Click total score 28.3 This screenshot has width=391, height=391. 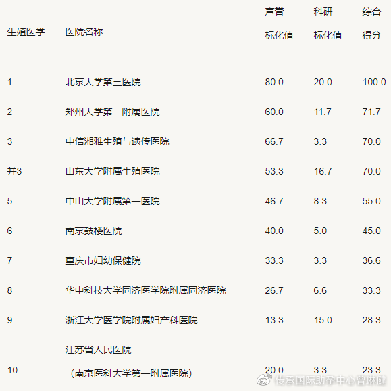pos(371,320)
